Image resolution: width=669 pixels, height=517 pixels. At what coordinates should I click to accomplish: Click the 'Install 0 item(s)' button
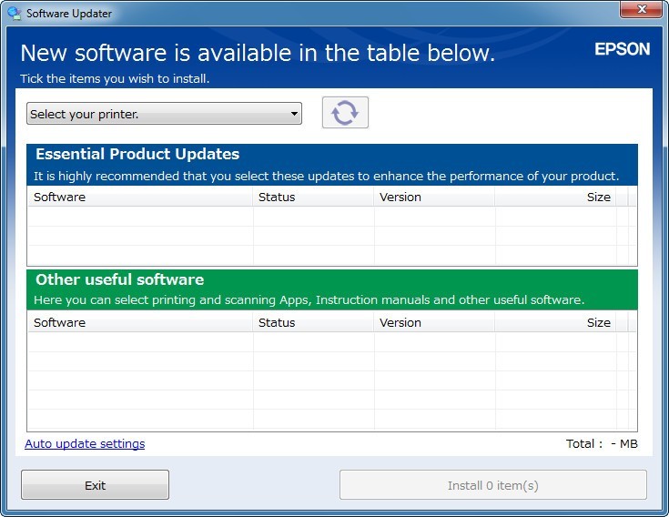[492, 485]
